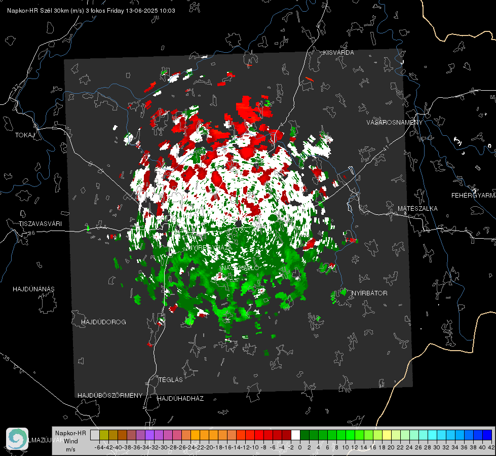
Task: Click the HAJDÚDOROG label
Action: [x=103, y=322]
